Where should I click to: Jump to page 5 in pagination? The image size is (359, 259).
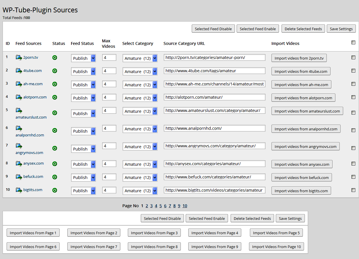[x=161, y=206]
